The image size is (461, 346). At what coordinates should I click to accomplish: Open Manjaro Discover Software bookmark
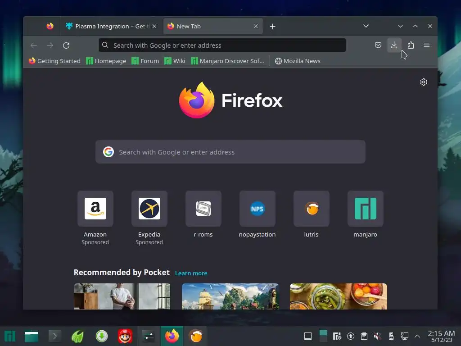click(227, 61)
